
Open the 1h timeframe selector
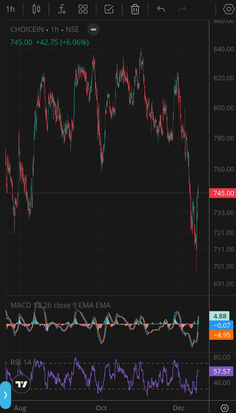(x=10, y=9)
